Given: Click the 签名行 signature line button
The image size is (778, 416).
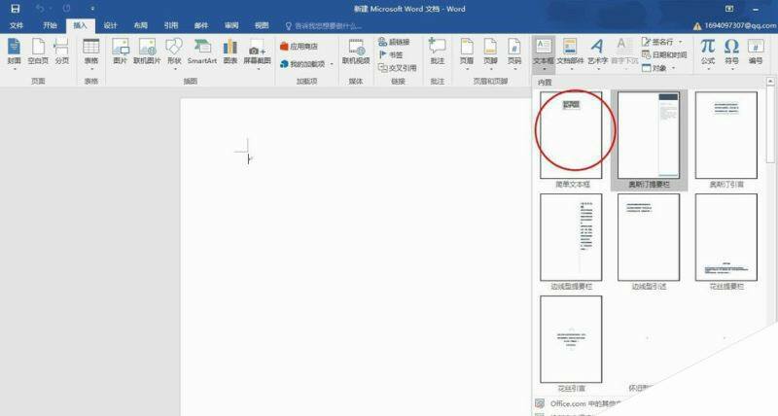Looking at the screenshot, I should click(x=658, y=42).
